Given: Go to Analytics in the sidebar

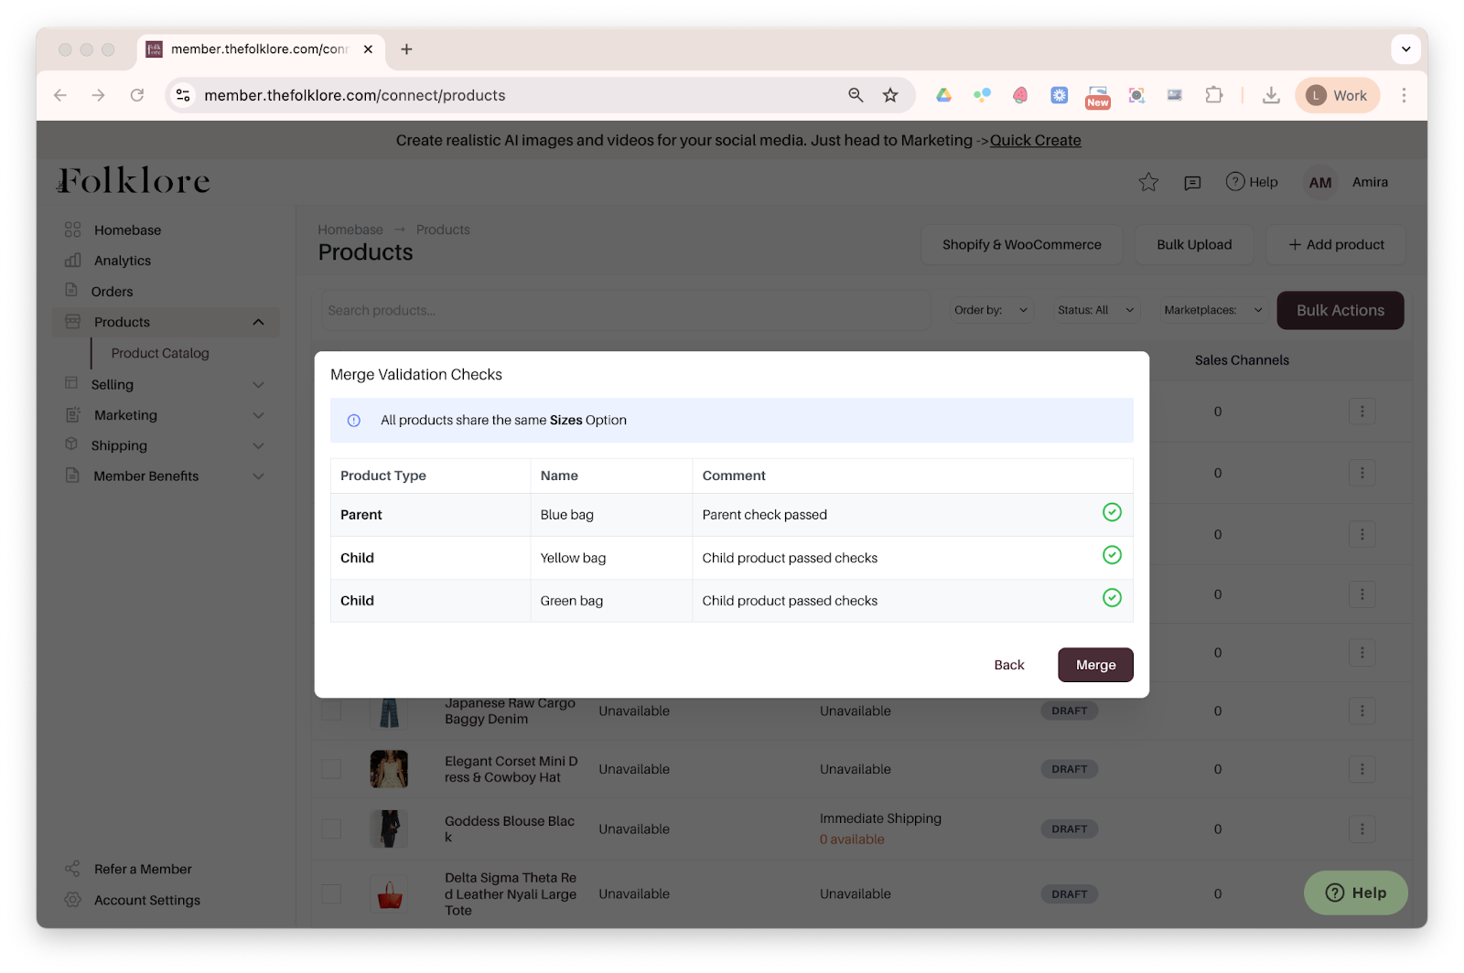Looking at the screenshot, I should coord(122,261).
